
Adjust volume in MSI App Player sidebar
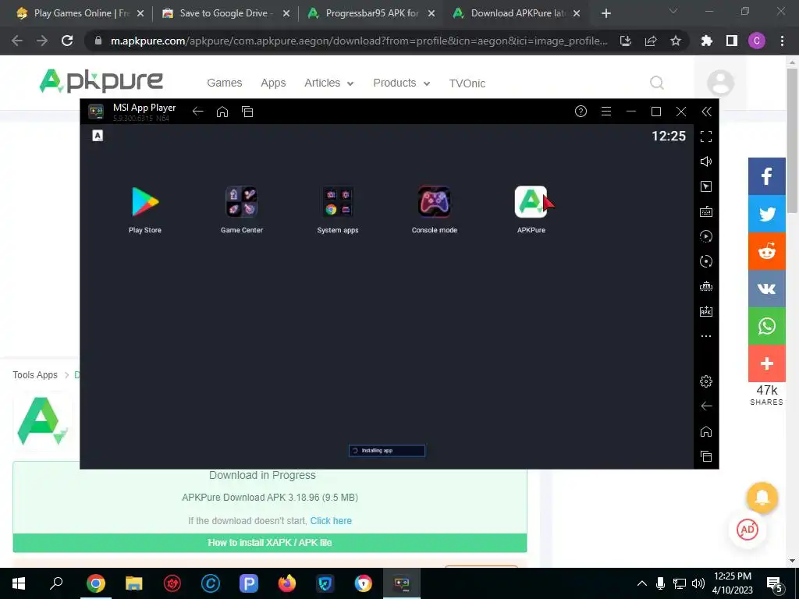706,161
